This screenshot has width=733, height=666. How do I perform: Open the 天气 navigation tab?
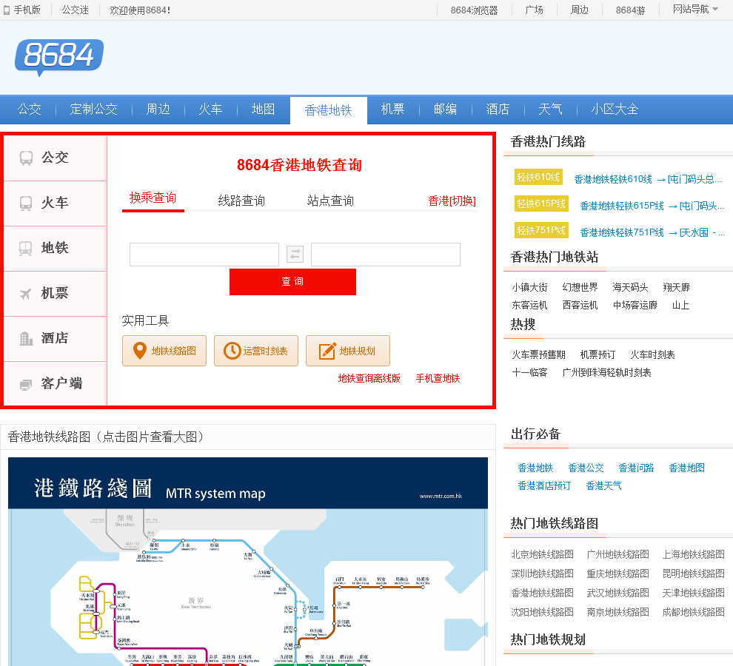(550, 110)
